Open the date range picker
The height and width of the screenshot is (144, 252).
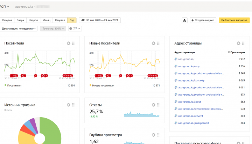click(100, 20)
